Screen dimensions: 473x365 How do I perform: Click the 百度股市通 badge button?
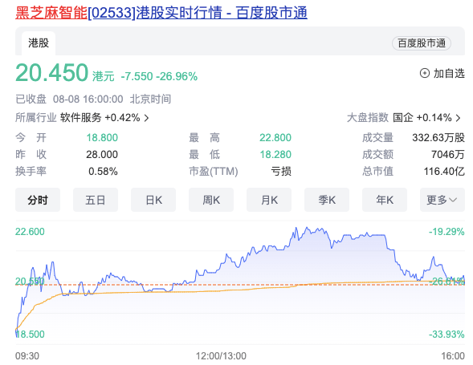tap(422, 43)
